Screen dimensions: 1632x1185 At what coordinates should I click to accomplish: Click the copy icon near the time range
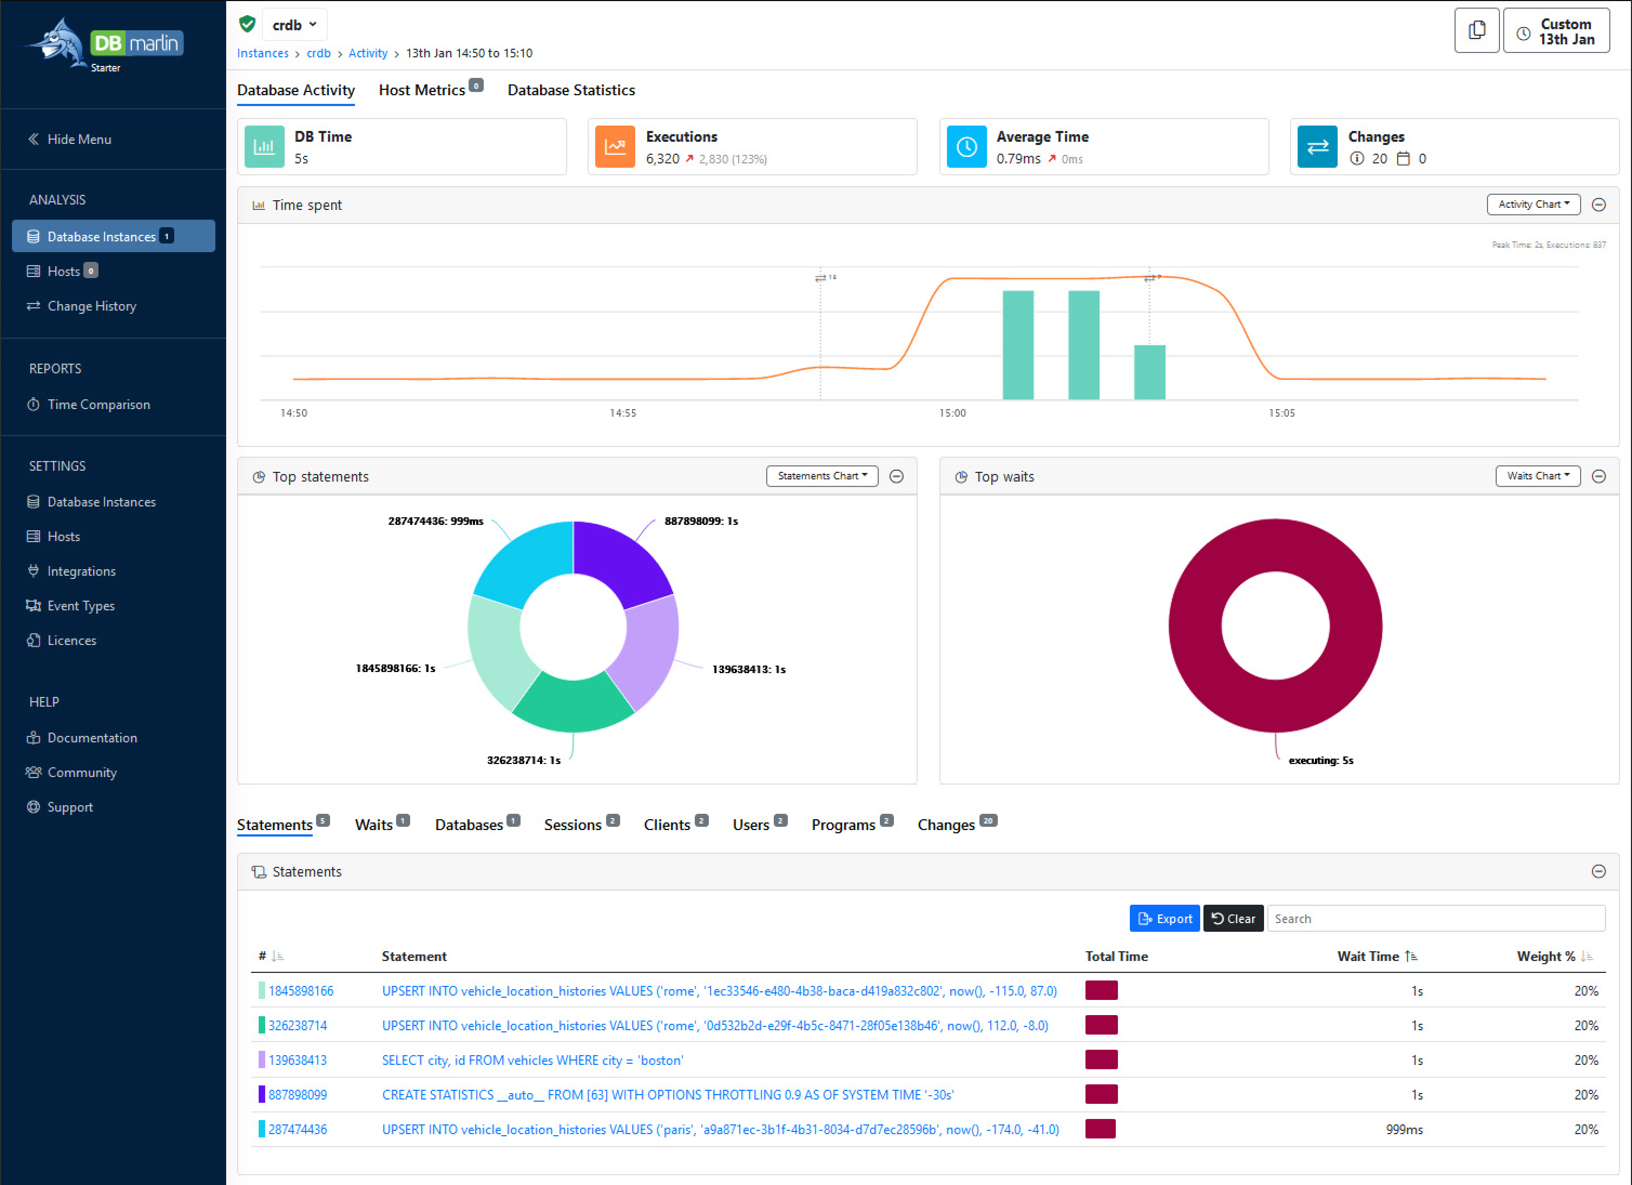[1477, 30]
